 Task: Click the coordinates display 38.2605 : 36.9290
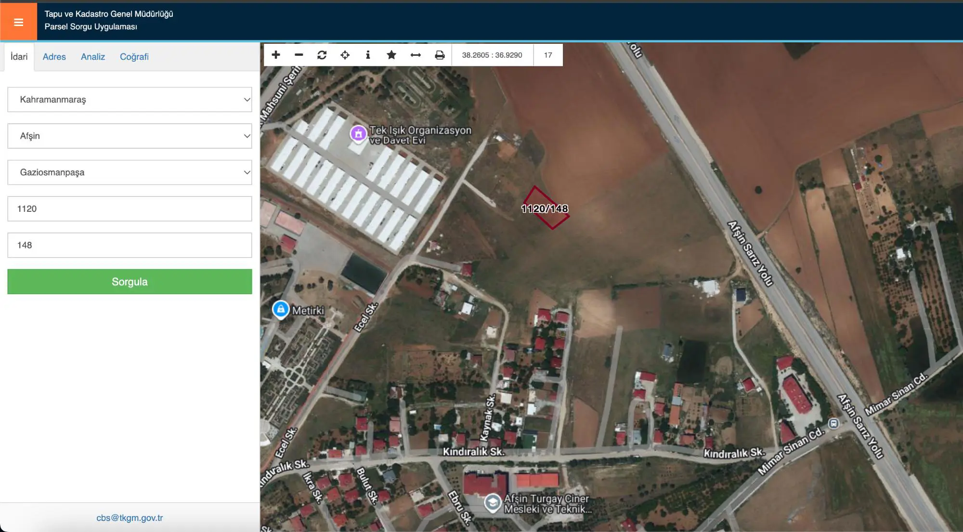click(x=492, y=55)
